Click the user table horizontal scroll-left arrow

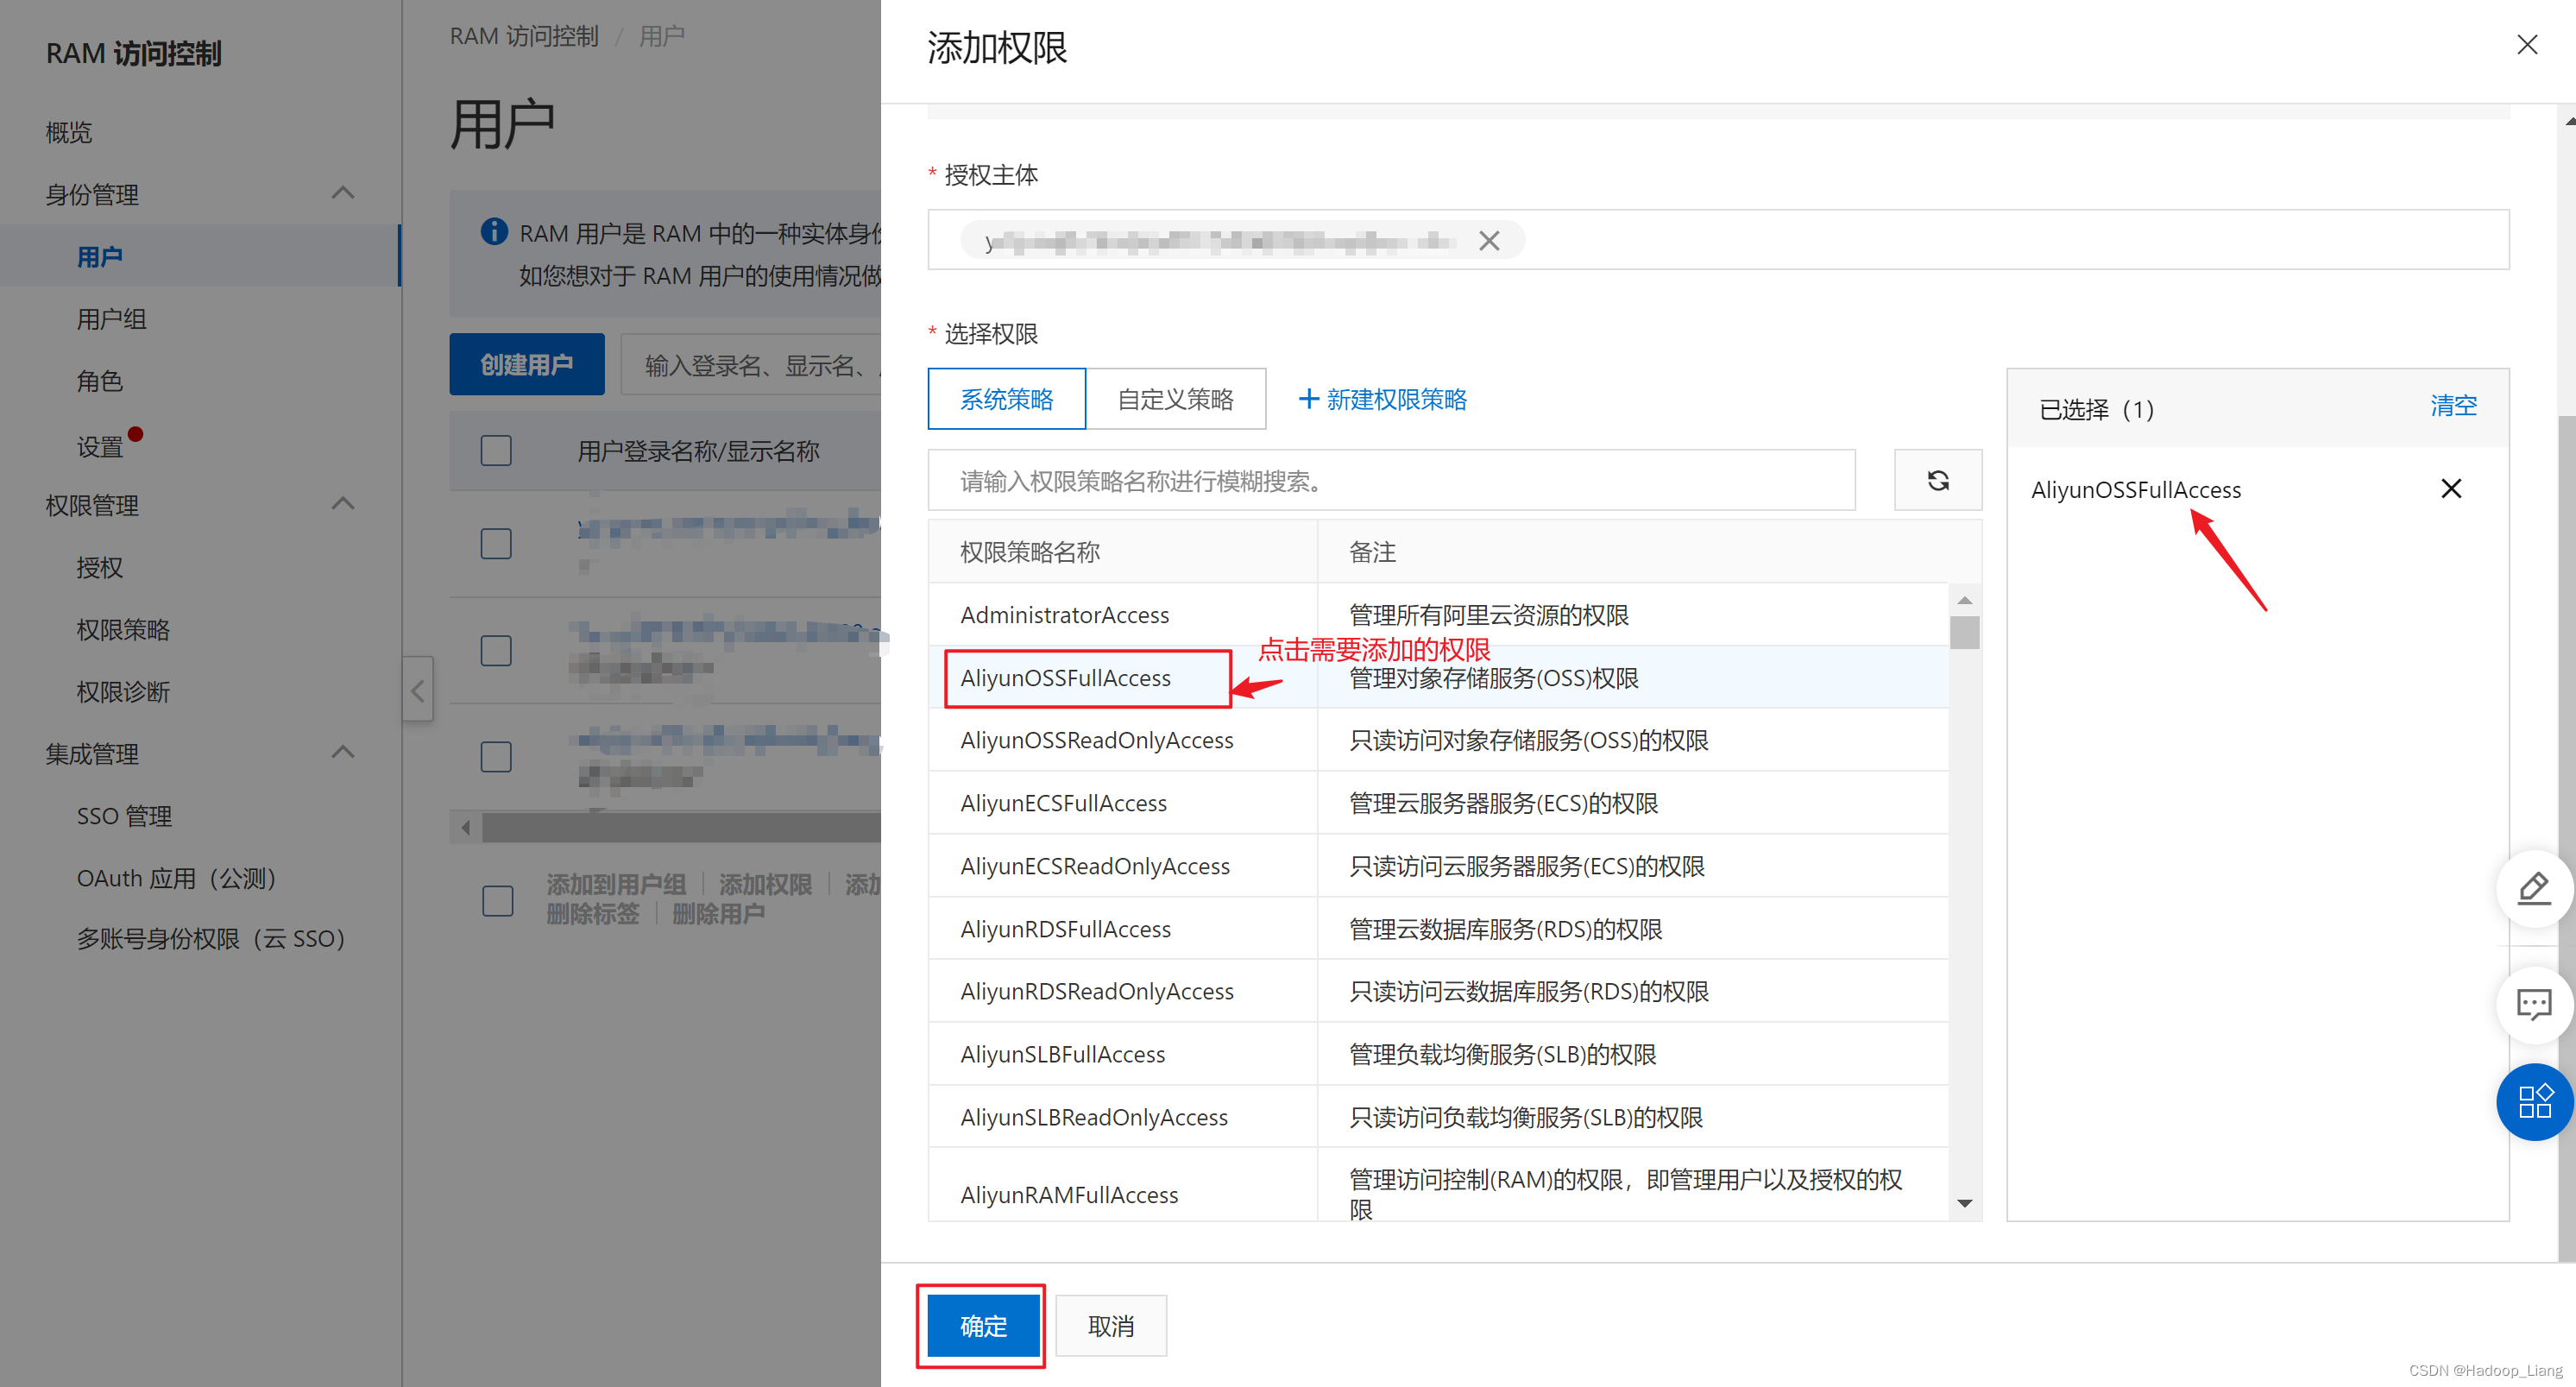(x=466, y=828)
